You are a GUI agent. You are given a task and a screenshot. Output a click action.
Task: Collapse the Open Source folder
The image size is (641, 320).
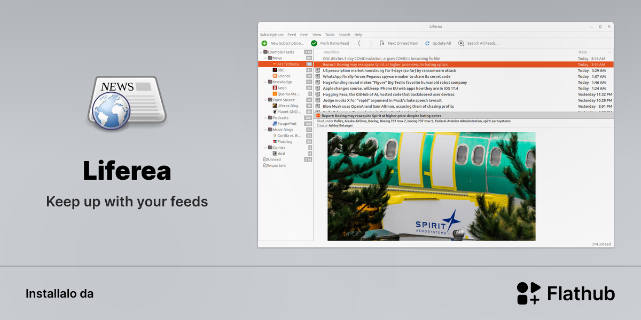pos(266,100)
